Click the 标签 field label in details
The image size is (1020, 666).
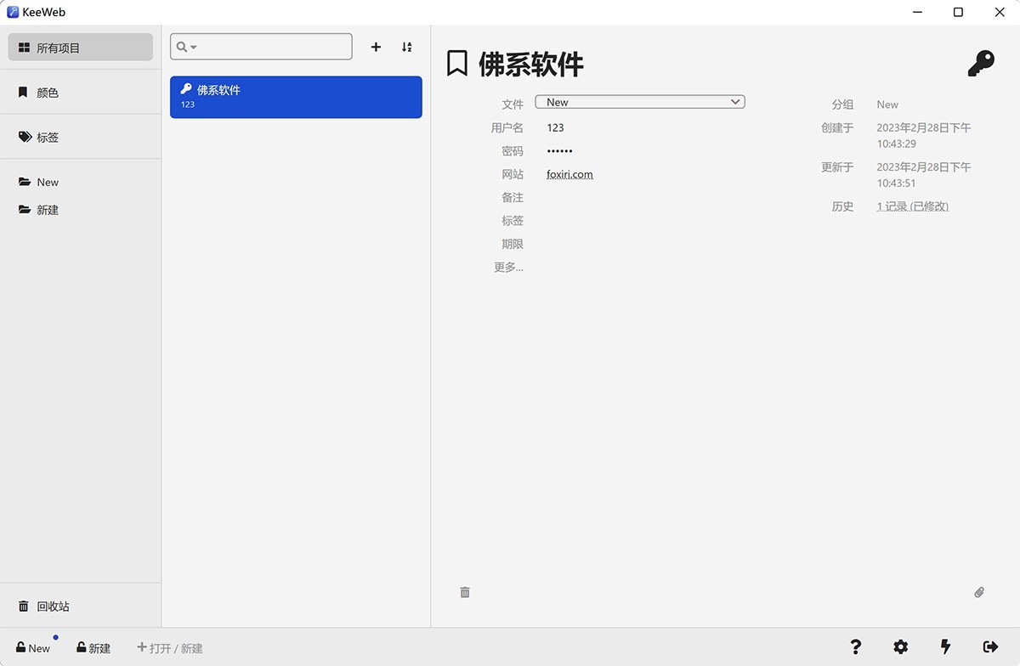click(x=513, y=220)
